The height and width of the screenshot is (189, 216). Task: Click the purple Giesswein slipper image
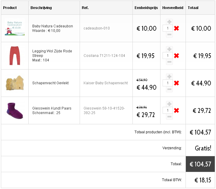coord(14,110)
